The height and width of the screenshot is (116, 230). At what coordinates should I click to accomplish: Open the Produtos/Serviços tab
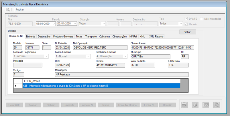[63, 37]
